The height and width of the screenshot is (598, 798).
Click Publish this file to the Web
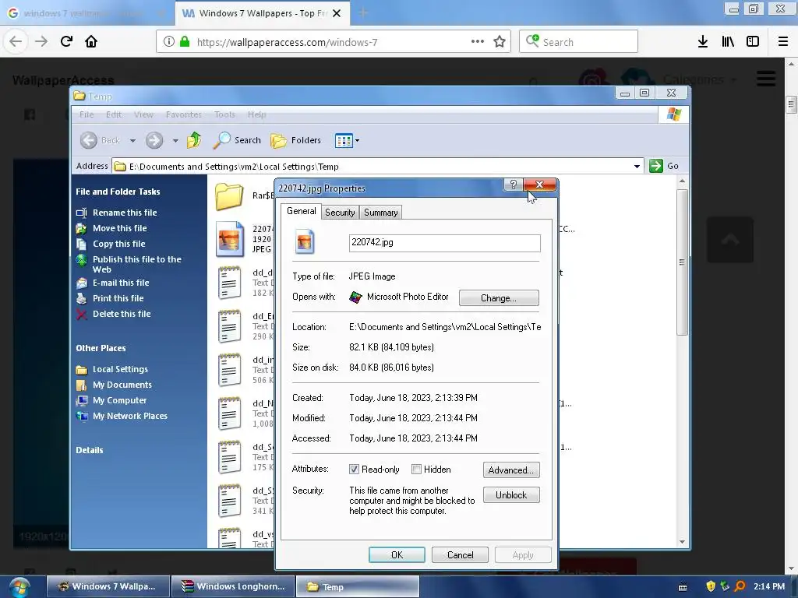[x=136, y=264]
